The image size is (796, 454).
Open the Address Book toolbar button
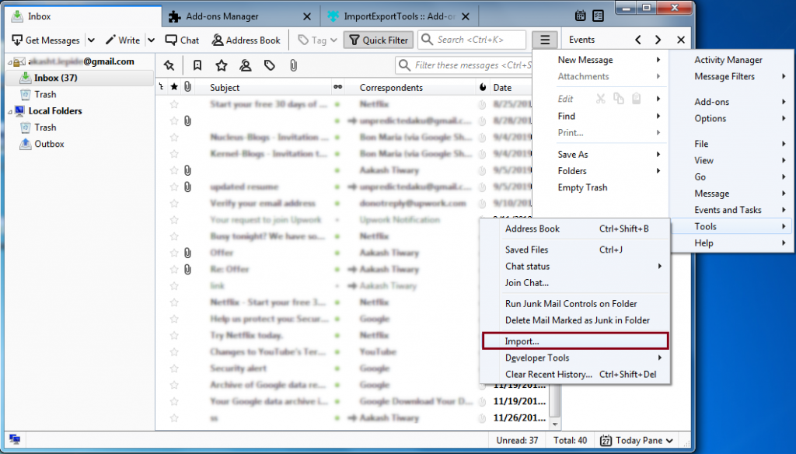246,40
